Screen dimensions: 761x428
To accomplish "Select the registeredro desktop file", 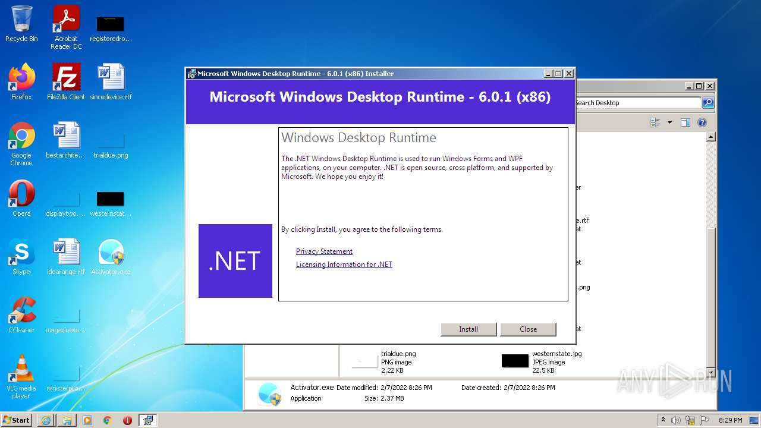I will [111, 29].
